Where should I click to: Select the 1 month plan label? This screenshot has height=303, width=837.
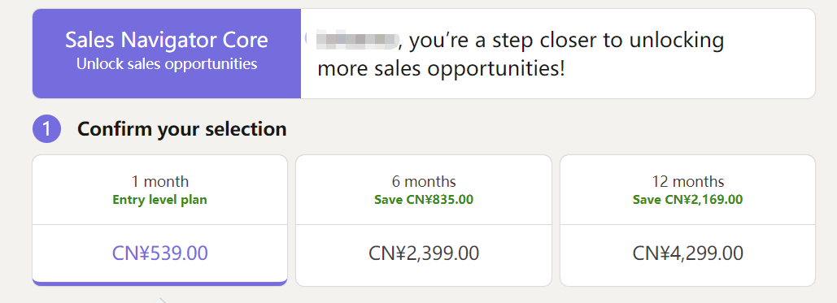click(x=160, y=182)
